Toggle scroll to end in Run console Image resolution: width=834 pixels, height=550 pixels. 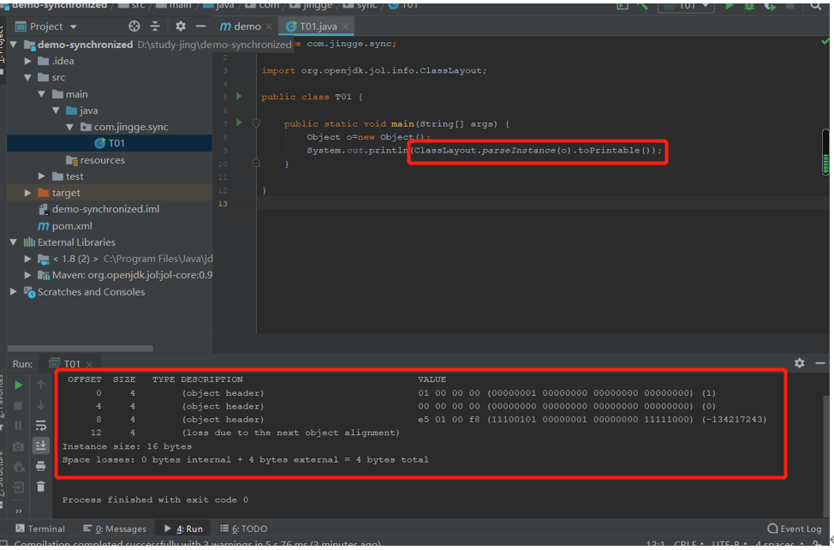click(40, 445)
